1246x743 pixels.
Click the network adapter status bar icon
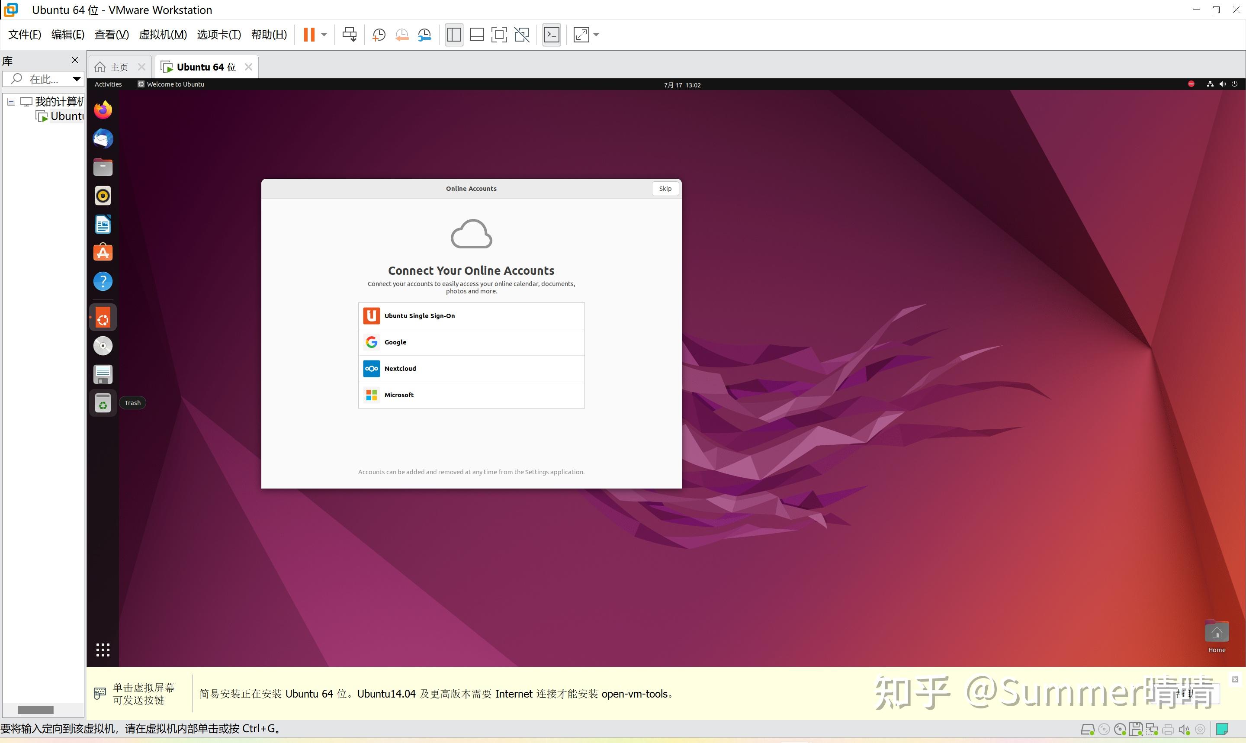tap(1152, 729)
